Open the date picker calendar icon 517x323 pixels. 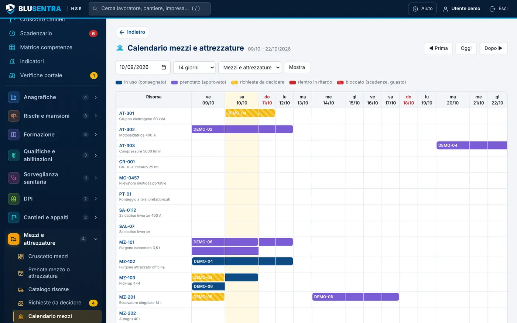164,67
